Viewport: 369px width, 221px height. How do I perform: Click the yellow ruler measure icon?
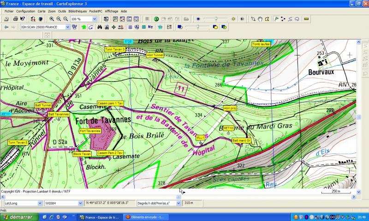(306, 19)
